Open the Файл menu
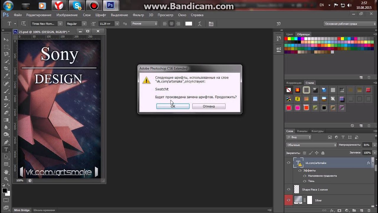The image size is (378, 213). pyautogui.click(x=18, y=15)
